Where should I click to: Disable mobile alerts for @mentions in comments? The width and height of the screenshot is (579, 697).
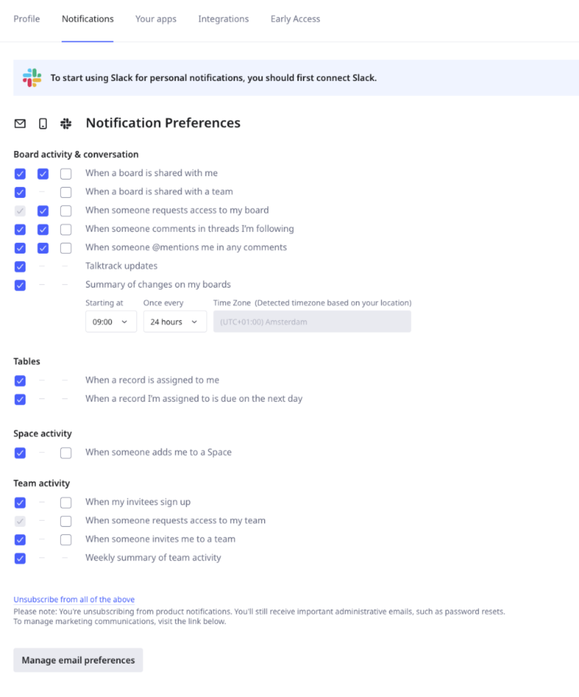pyautogui.click(x=43, y=248)
